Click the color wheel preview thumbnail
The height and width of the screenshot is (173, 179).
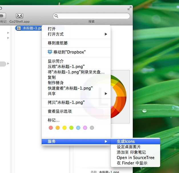120,97
